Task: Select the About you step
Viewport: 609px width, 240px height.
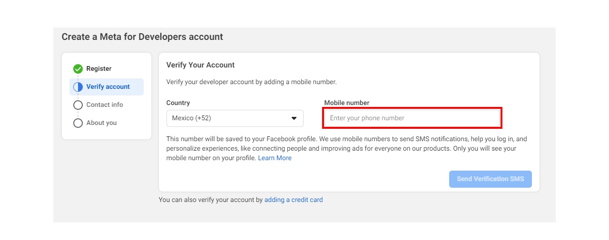Action: coord(101,123)
